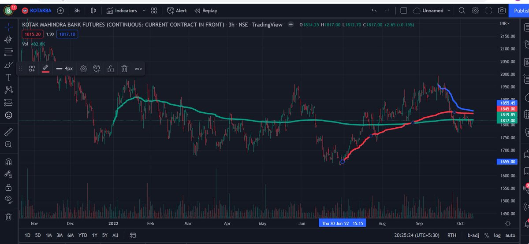Toggle b-adj back adjustment
The image size is (529, 244).
473,235
